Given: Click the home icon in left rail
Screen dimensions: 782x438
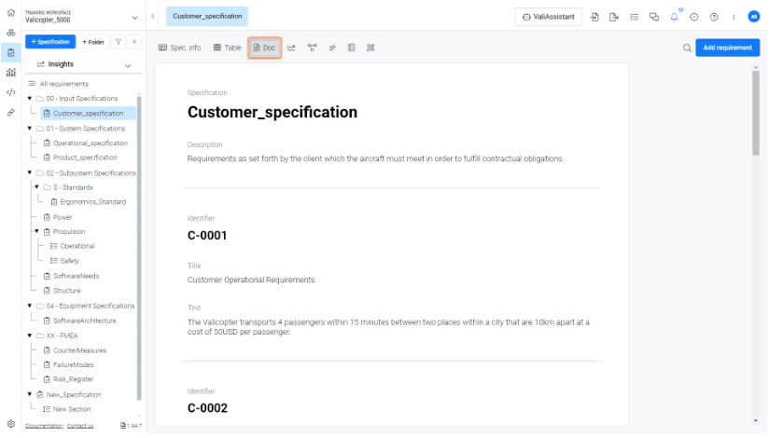Looking at the screenshot, I should click(10, 13).
